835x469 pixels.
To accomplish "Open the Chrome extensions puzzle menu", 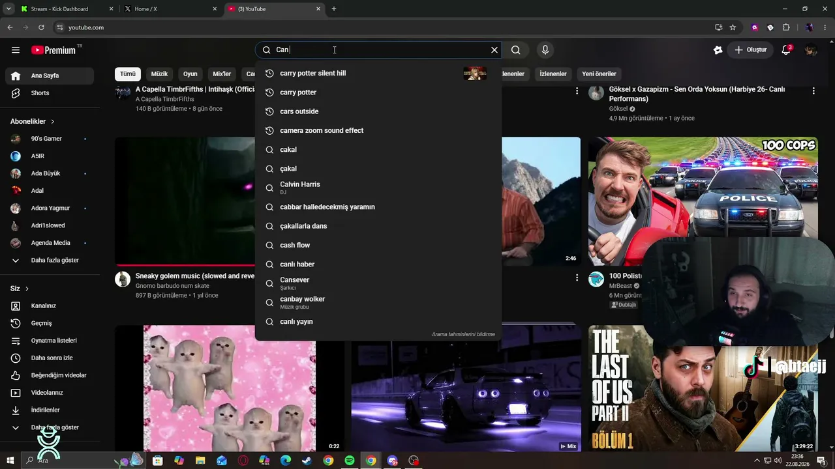I will (786, 27).
